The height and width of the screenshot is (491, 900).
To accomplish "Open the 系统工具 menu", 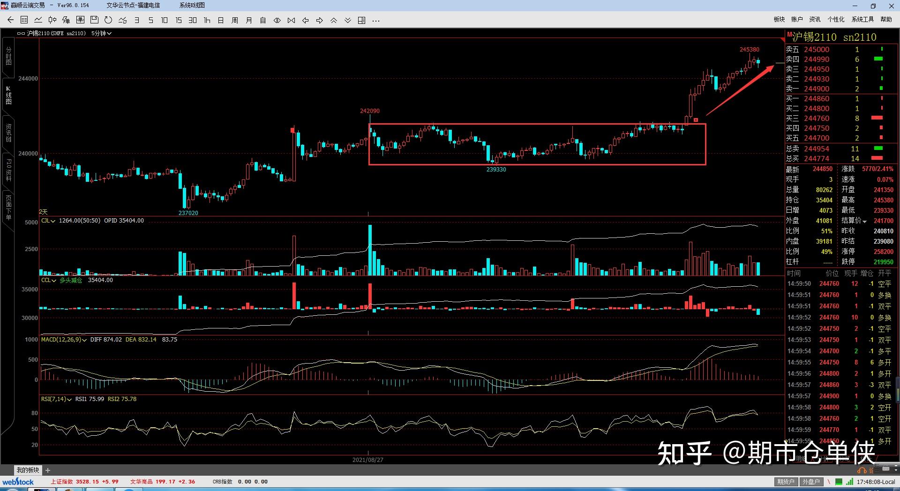I will [862, 19].
